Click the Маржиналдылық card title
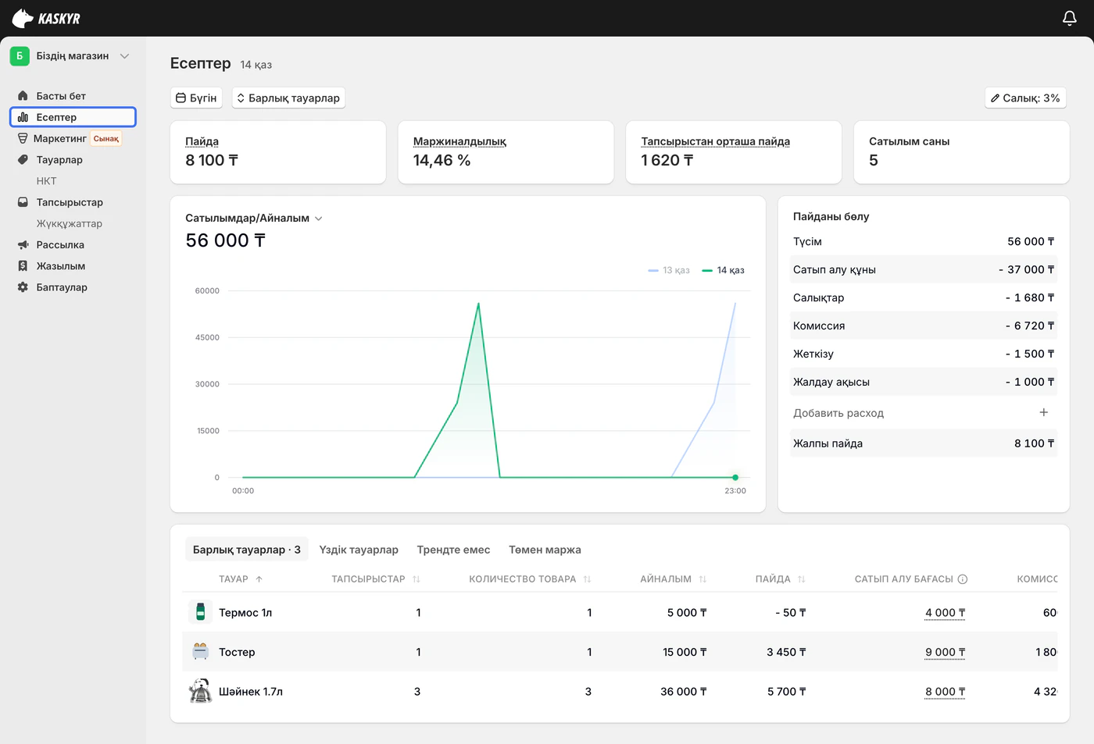Image resolution: width=1094 pixels, height=744 pixels. (x=459, y=141)
